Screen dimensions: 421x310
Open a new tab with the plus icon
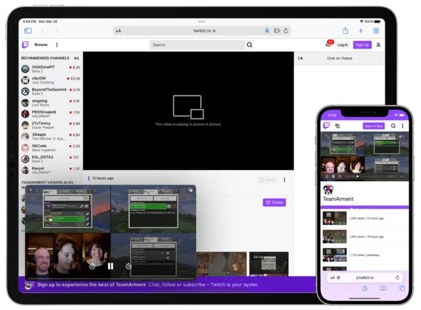(361, 31)
